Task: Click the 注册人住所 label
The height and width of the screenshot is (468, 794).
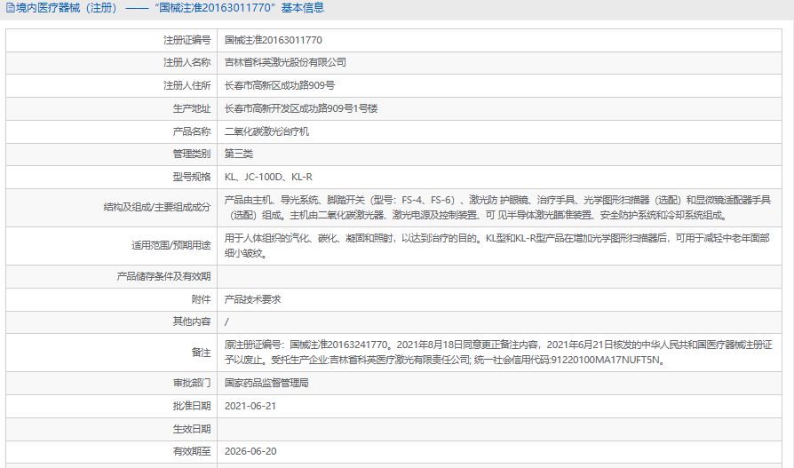Action: point(187,85)
